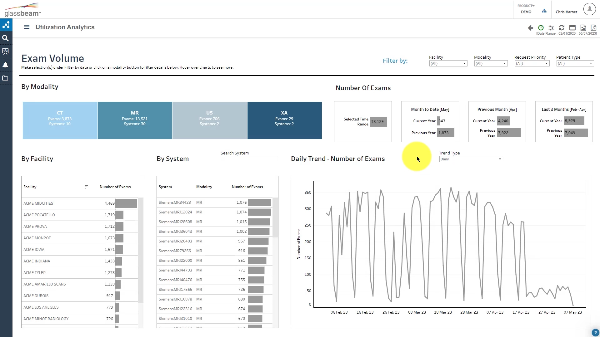Open the Patient Type filter dropdown
This screenshot has width=600, height=337.
tap(574, 63)
